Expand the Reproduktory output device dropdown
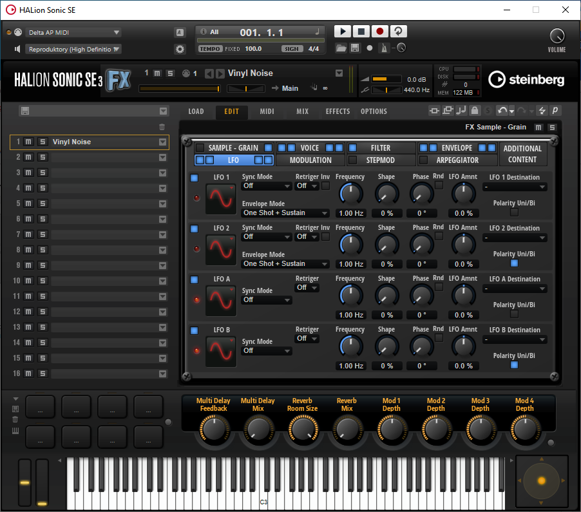 (x=73, y=50)
